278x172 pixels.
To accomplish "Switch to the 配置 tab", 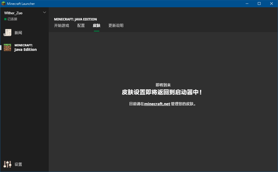I will pos(81,26).
